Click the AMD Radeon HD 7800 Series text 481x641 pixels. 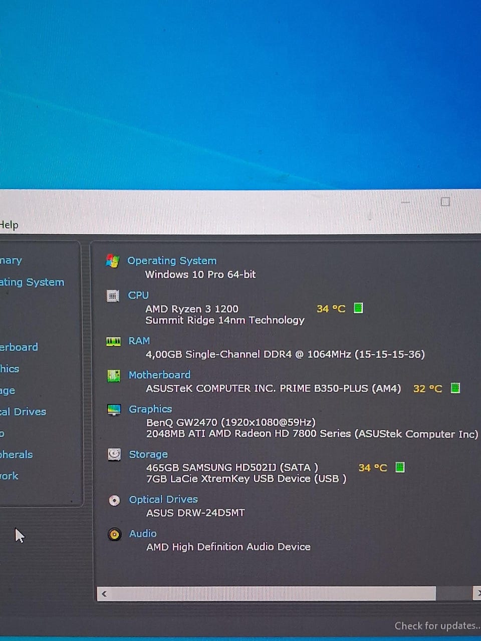312,434
